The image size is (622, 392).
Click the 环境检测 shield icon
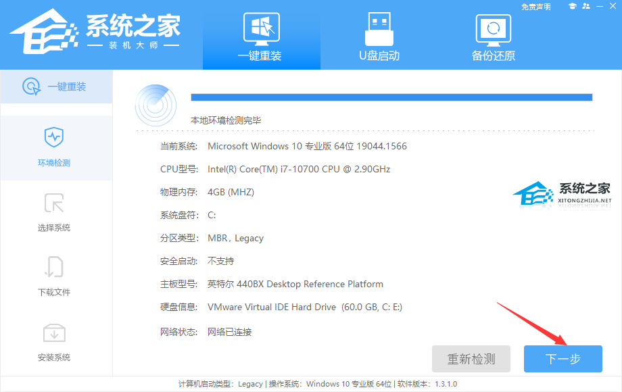[x=54, y=137]
